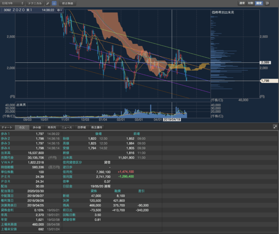Click the 修正株価 button
This screenshot has height=234, width=279.
[67, 3]
